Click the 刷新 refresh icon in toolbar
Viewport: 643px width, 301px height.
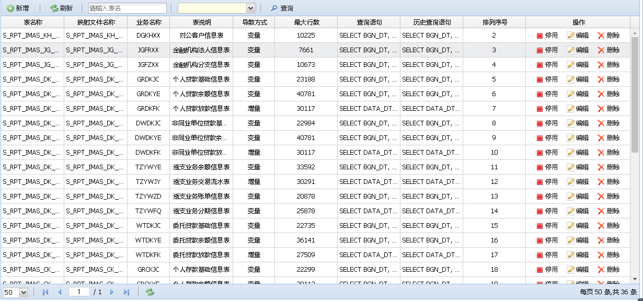54,8
